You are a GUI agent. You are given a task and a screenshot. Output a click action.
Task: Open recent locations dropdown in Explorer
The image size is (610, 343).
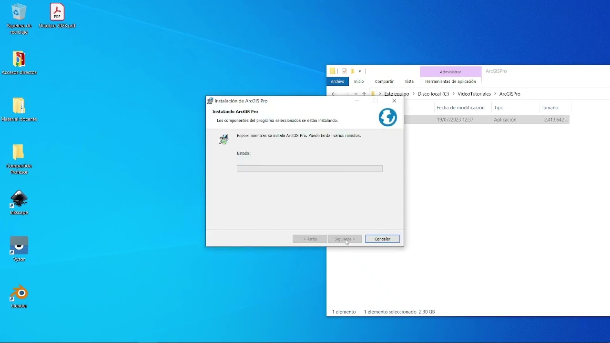coord(356,94)
